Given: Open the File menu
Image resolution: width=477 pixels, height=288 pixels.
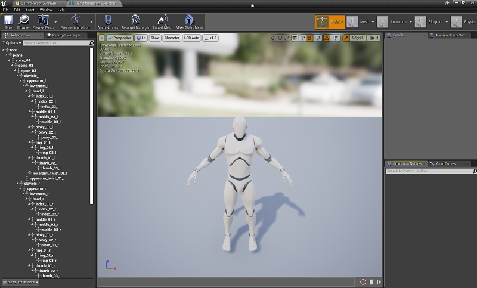Looking at the screenshot, I should pos(5,10).
